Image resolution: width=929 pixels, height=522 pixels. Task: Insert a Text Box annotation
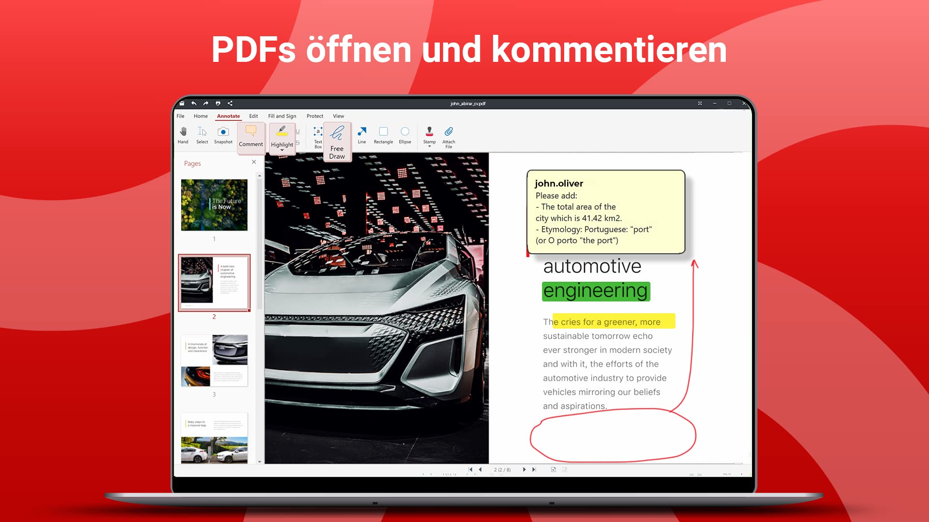(x=318, y=137)
